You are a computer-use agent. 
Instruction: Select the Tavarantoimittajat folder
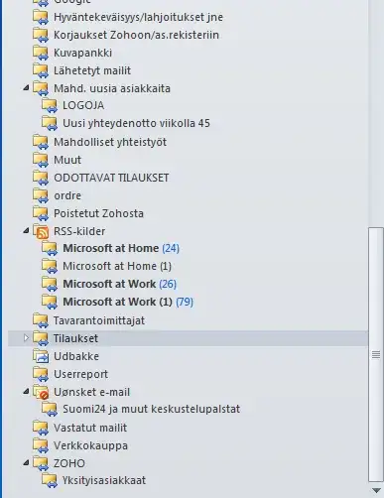point(99,320)
